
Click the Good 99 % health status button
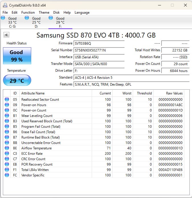tap(17, 55)
